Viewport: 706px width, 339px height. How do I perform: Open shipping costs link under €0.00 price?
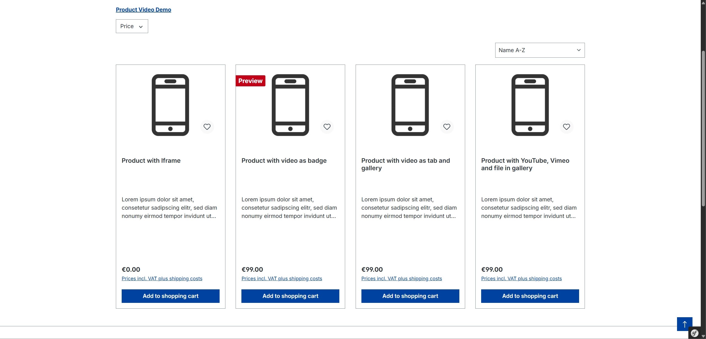click(162, 279)
